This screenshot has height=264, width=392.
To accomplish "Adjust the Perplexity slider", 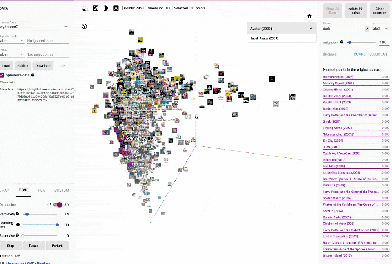I will coord(40,214).
